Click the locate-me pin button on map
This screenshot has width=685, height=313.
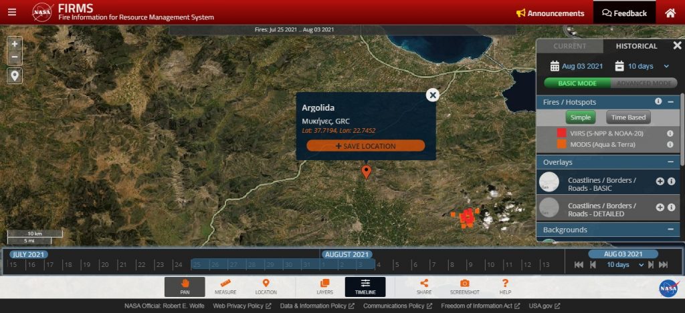point(15,76)
